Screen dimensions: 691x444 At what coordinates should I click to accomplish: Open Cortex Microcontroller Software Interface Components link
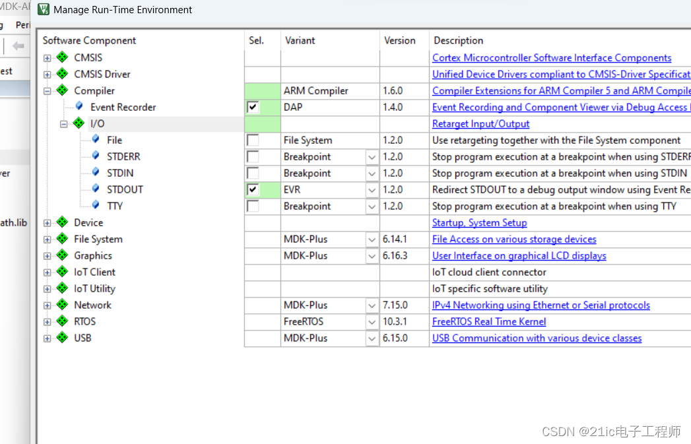pyautogui.click(x=552, y=57)
